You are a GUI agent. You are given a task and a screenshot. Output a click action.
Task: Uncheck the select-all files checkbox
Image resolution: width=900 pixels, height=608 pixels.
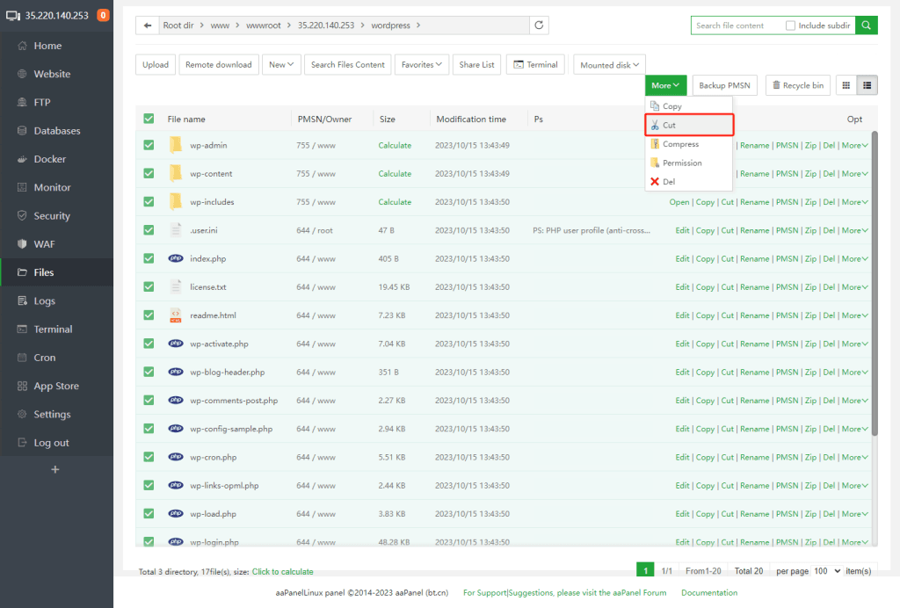(x=149, y=119)
